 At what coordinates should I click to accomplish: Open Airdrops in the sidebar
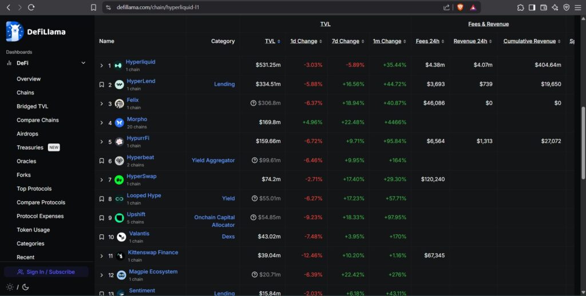[x=27, y=134]
